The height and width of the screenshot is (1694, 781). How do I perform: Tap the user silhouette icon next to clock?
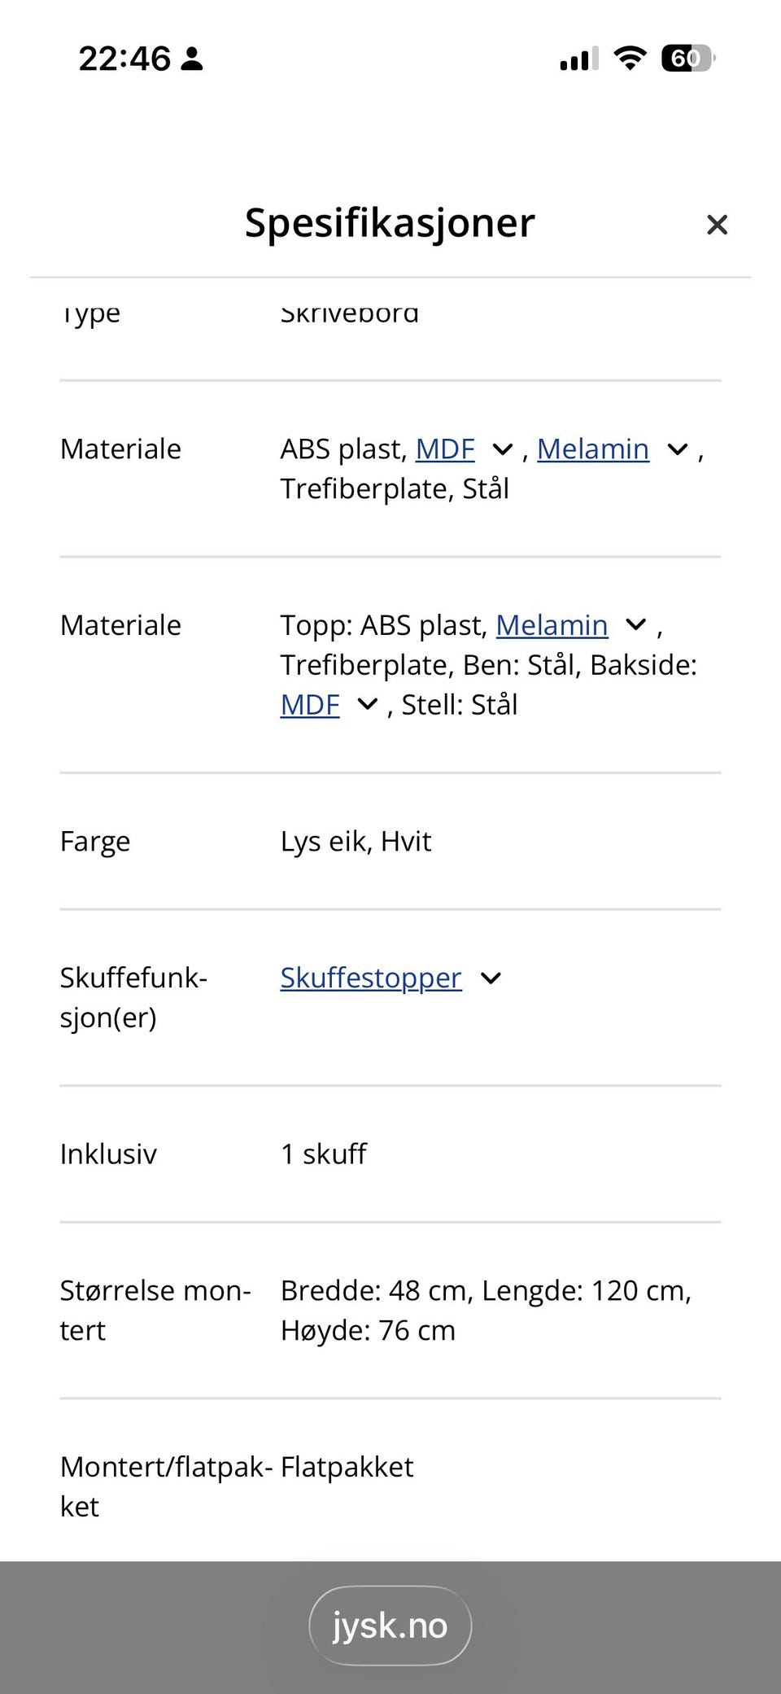193,58
